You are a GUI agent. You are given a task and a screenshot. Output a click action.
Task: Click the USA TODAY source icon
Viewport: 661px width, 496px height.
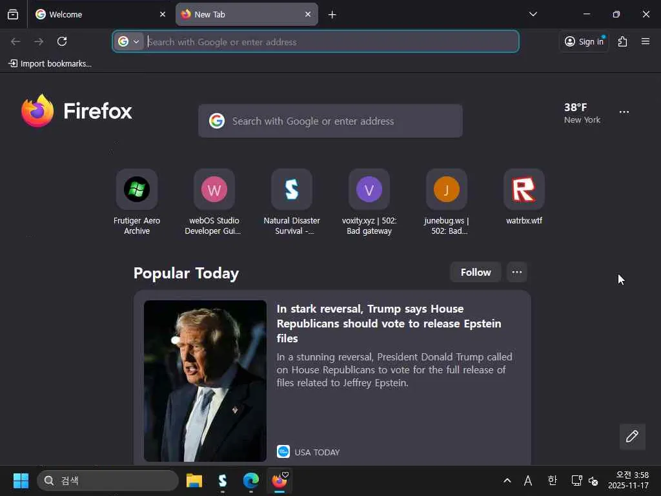coord(283,451)
